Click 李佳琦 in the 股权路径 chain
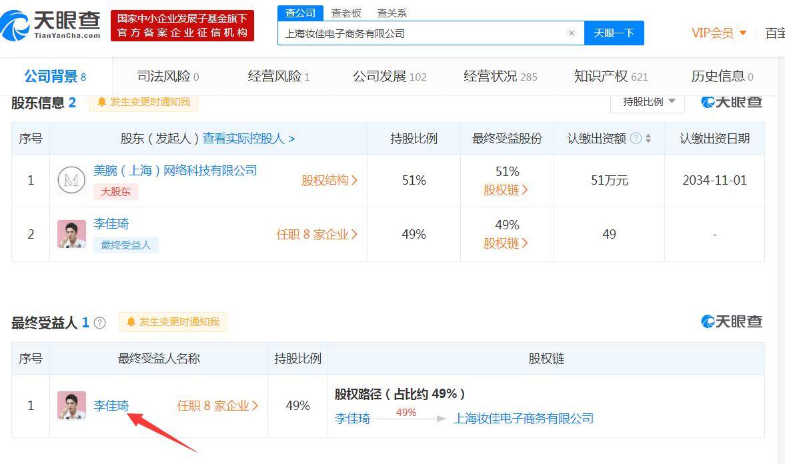This screenshot has width=785, height=464. click(x=352, y=419)
